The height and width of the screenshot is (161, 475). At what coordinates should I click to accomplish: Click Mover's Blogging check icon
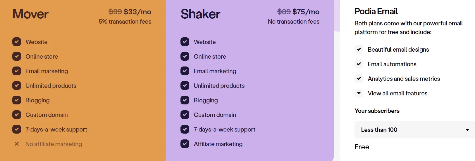click(17, 100)
